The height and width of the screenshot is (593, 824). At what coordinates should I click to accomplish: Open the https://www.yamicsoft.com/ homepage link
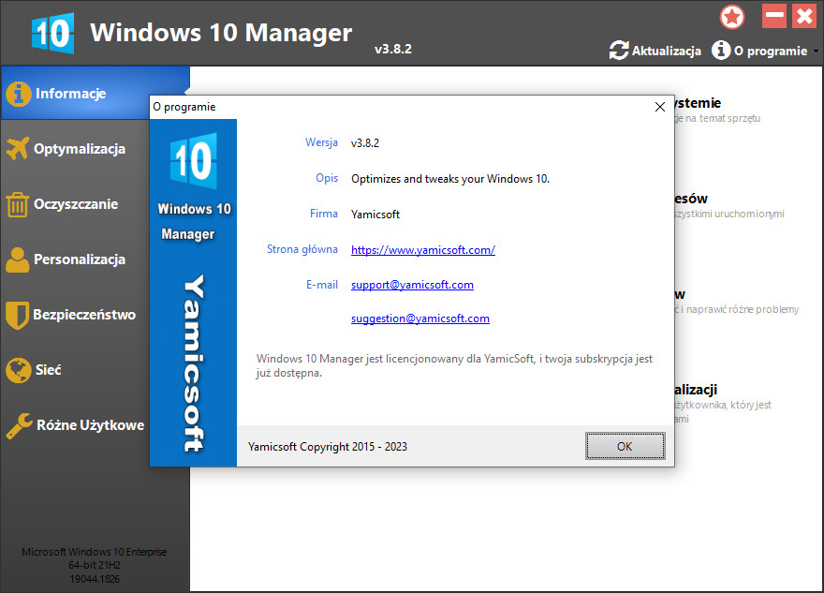(x=423, y=250)
